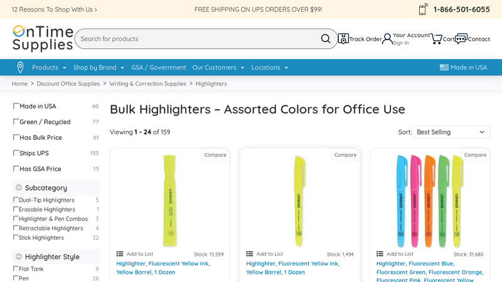This screenshot has height=282, width=502.
Task: Collapse Highlighter Style using minus icon
Action: [x=19, y=256]
